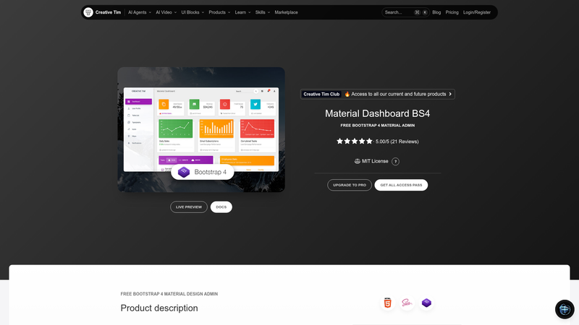Image resolution: width=579 pixels, height=325 pixels.
Task: Open the UI Blocks dropdown menu
Action: pos(193,12)
